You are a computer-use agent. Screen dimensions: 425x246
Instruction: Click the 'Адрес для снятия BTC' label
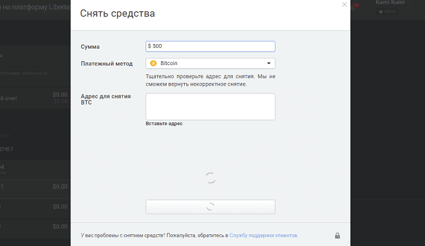pos(106,99)
